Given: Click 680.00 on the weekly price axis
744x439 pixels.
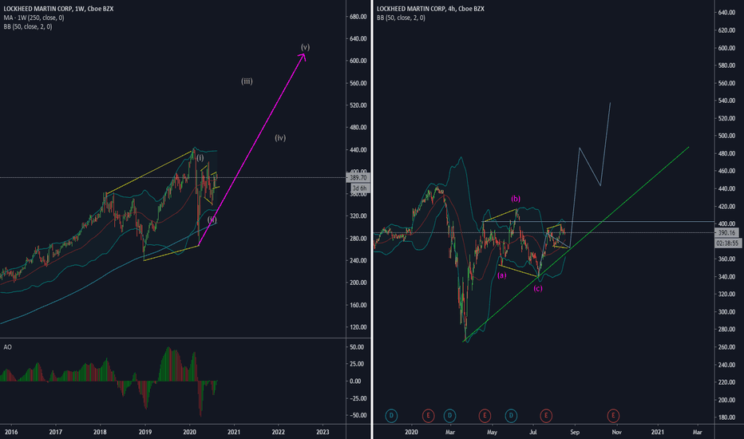Looking at the screenshot, I should click(x=358, y=17).
